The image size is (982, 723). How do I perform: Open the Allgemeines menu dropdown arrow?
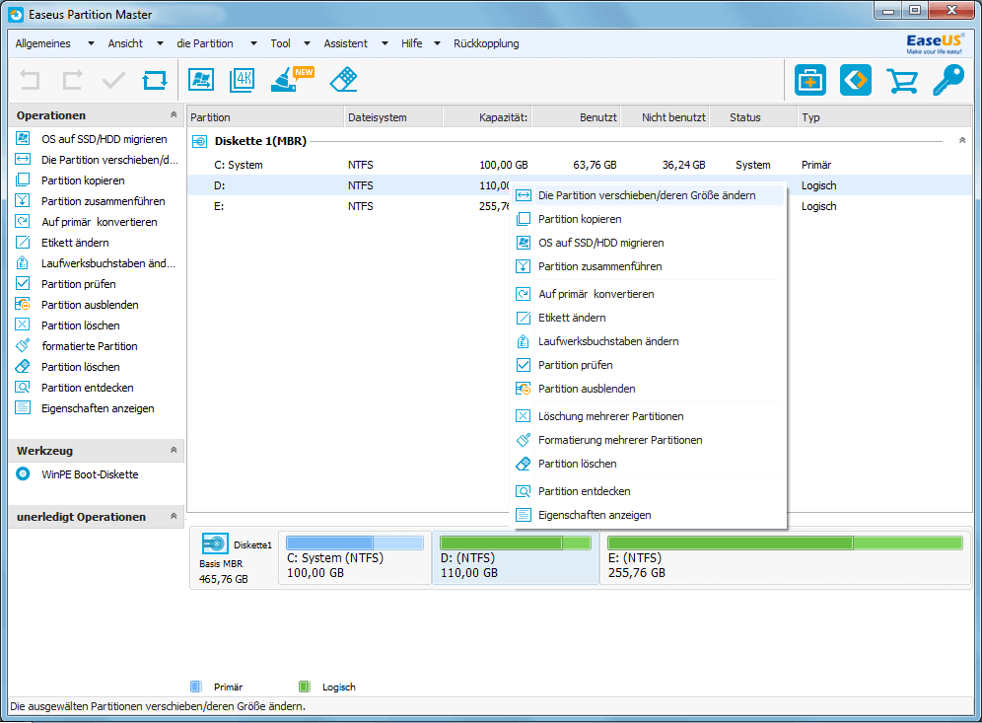[x=91, y=43]
